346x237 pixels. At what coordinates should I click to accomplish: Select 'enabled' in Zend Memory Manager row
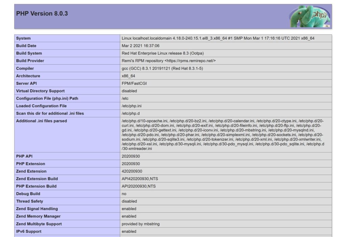[129, 216]
